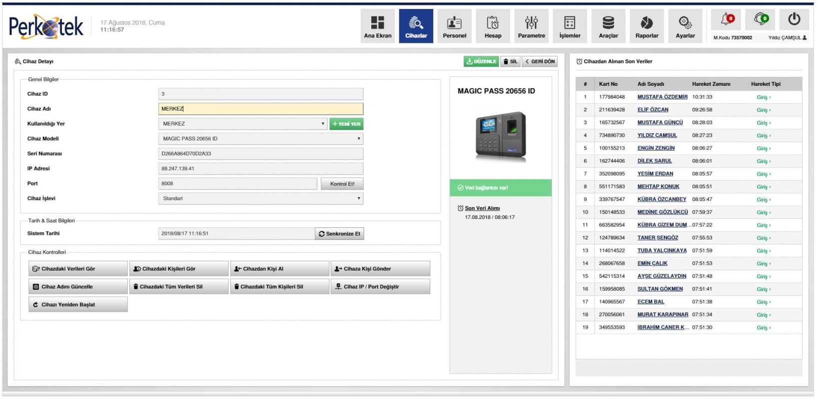This screenshot has height=399, width=817.
Task: Click the red notification bell icon
Action: tap(727, 19)
